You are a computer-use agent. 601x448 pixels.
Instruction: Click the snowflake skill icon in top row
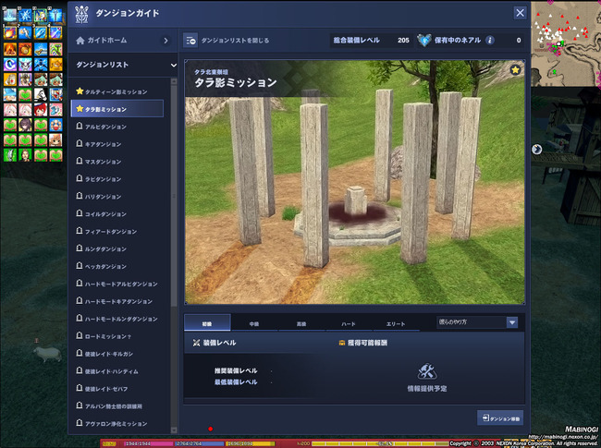(25, 16)
